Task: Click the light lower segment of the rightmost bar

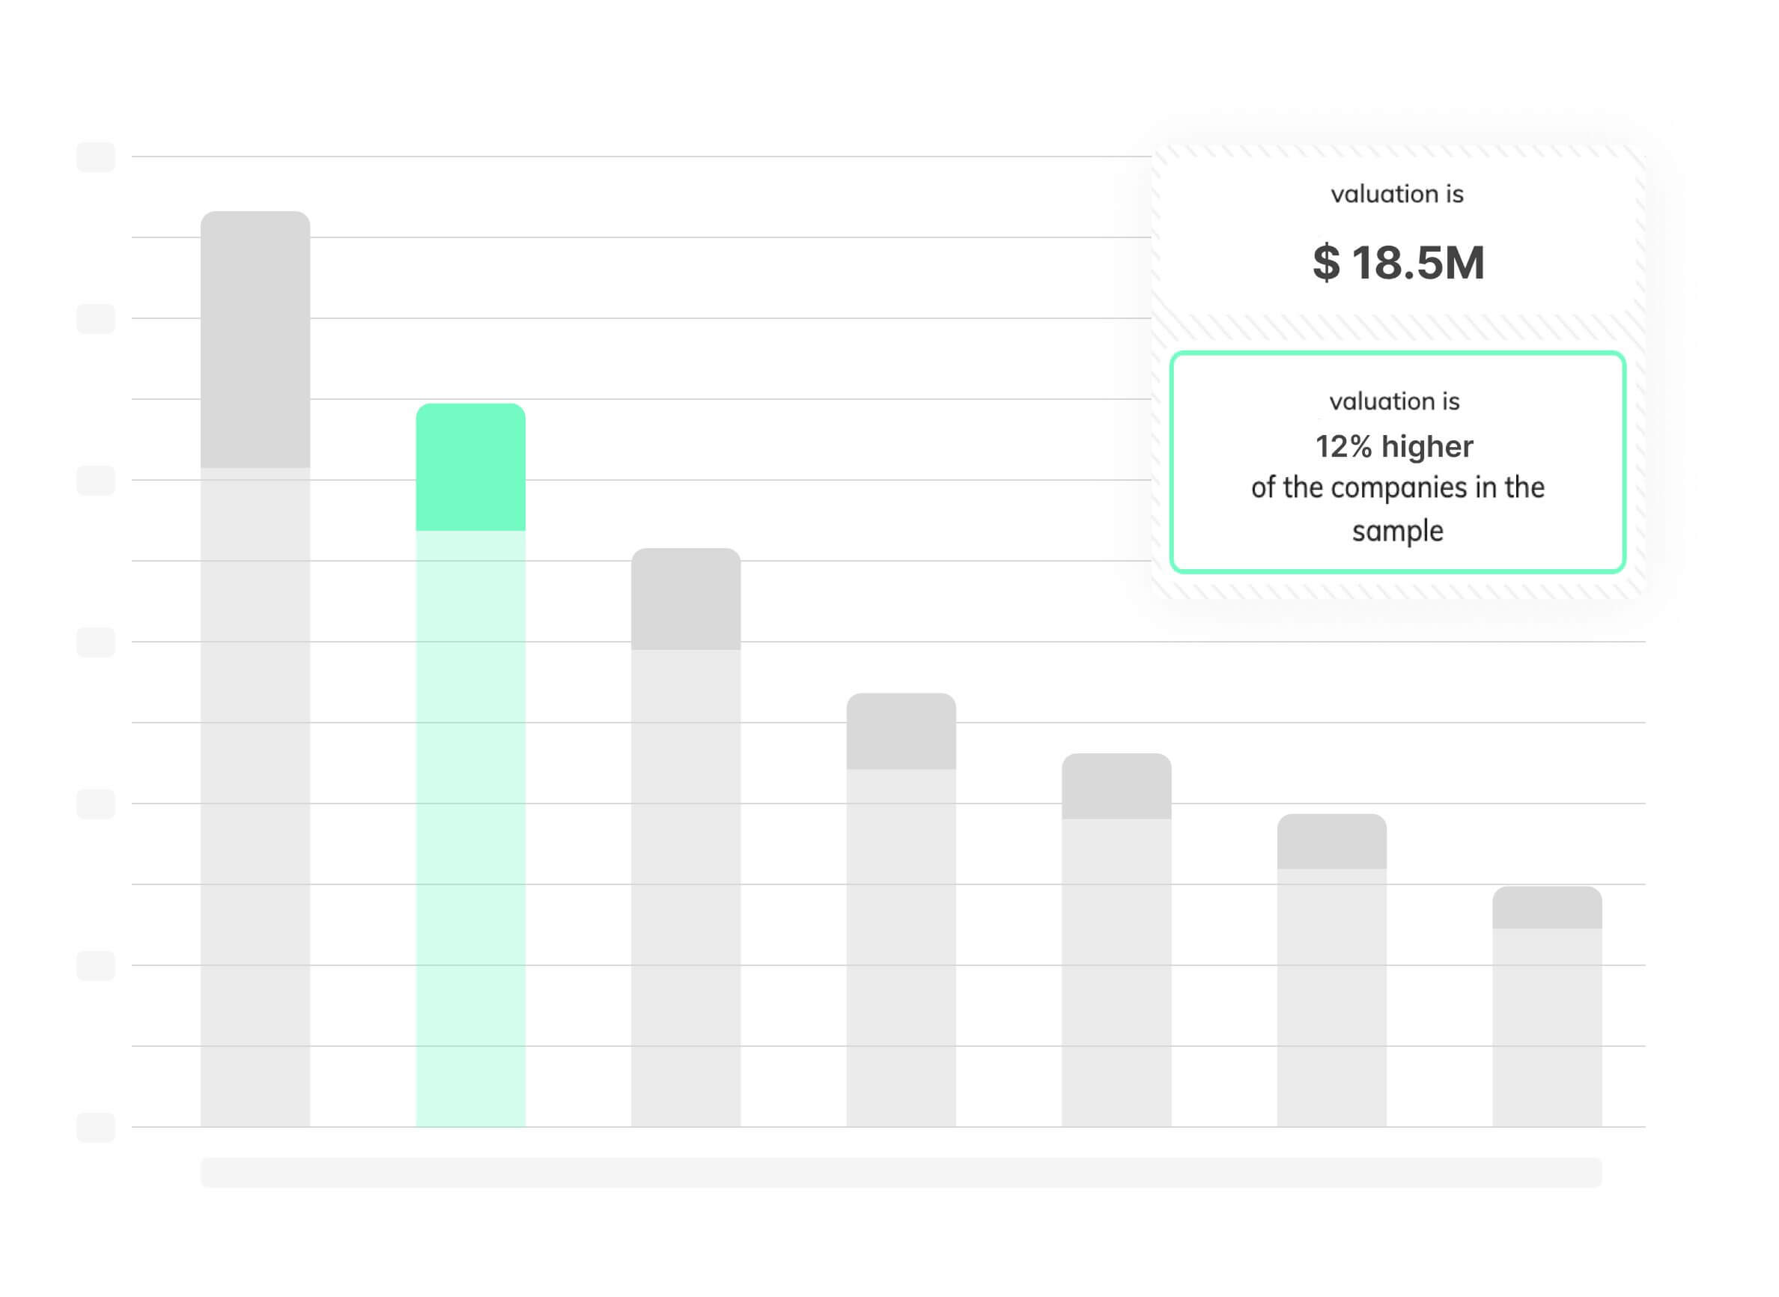Action: (1546, 1027)
